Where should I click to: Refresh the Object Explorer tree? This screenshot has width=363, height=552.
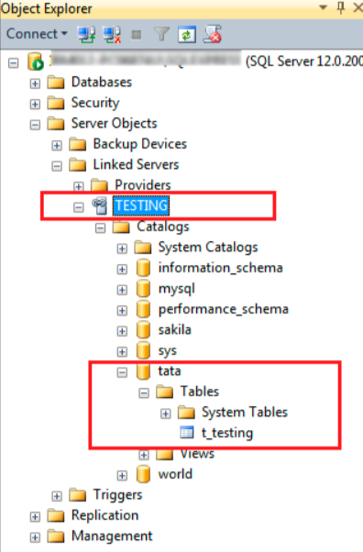[187, 35]
